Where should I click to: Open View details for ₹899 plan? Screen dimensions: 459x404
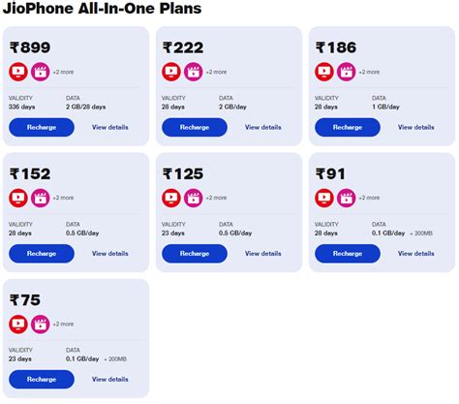pyautogui.click(x=110, y=127)
